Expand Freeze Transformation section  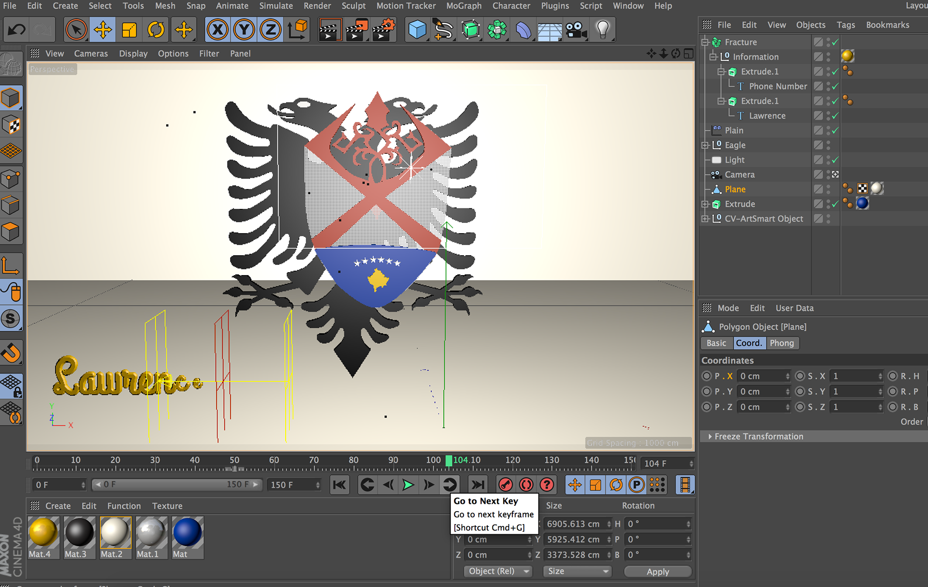[x=710, y=436]
